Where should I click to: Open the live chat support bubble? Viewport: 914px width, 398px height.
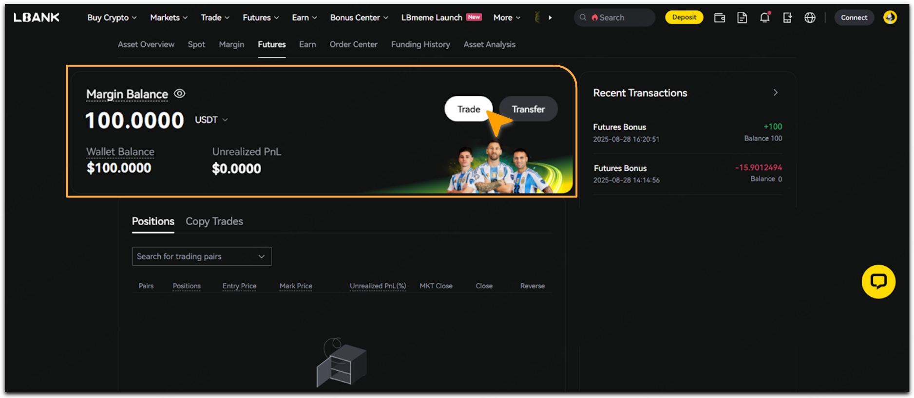coord(878,281)
